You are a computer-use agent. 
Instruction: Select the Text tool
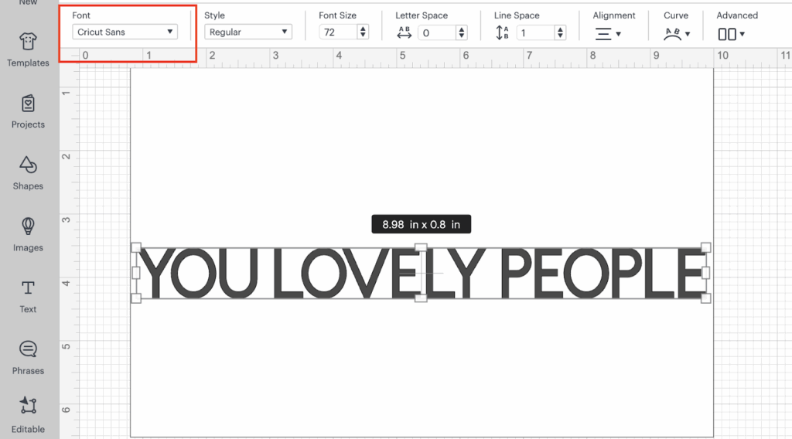(x=28, y=295)
